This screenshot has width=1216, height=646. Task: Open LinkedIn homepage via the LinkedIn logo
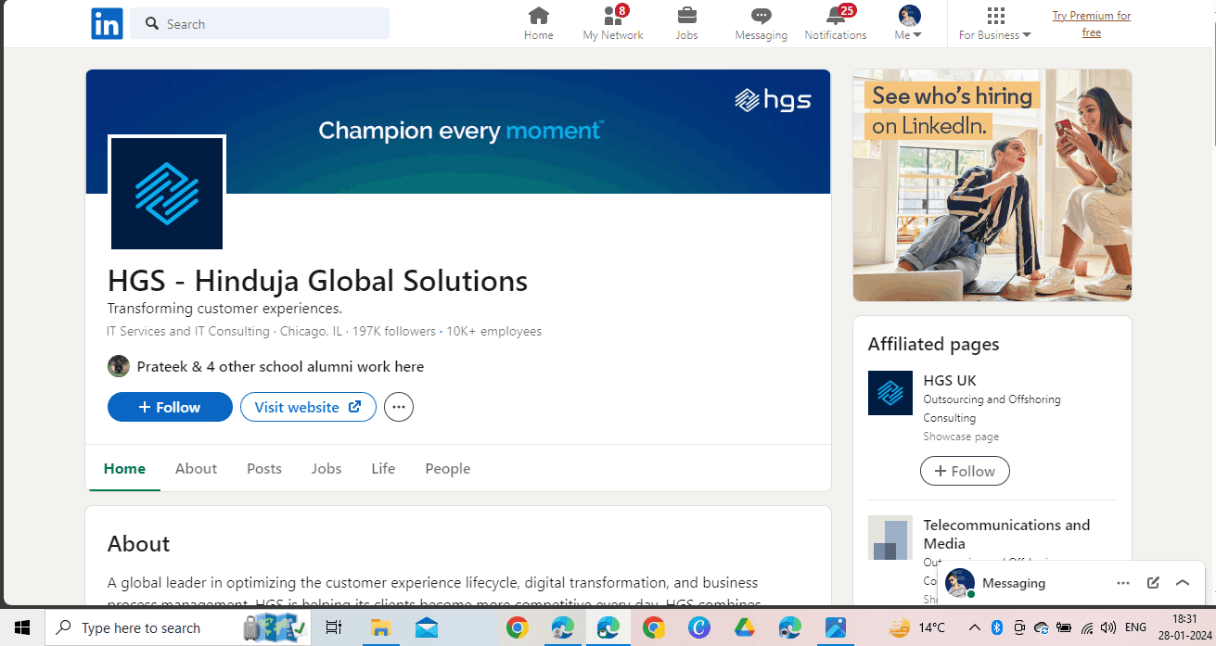106,23
